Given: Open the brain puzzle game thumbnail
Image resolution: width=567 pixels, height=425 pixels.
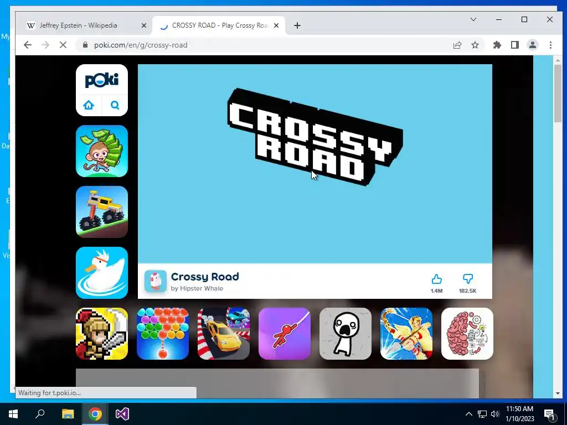Looking at the screenshot, I should tap(467, 334).
